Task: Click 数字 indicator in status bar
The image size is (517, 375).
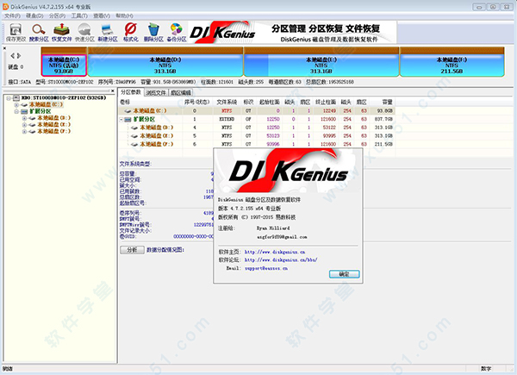Action: [486, 369]
